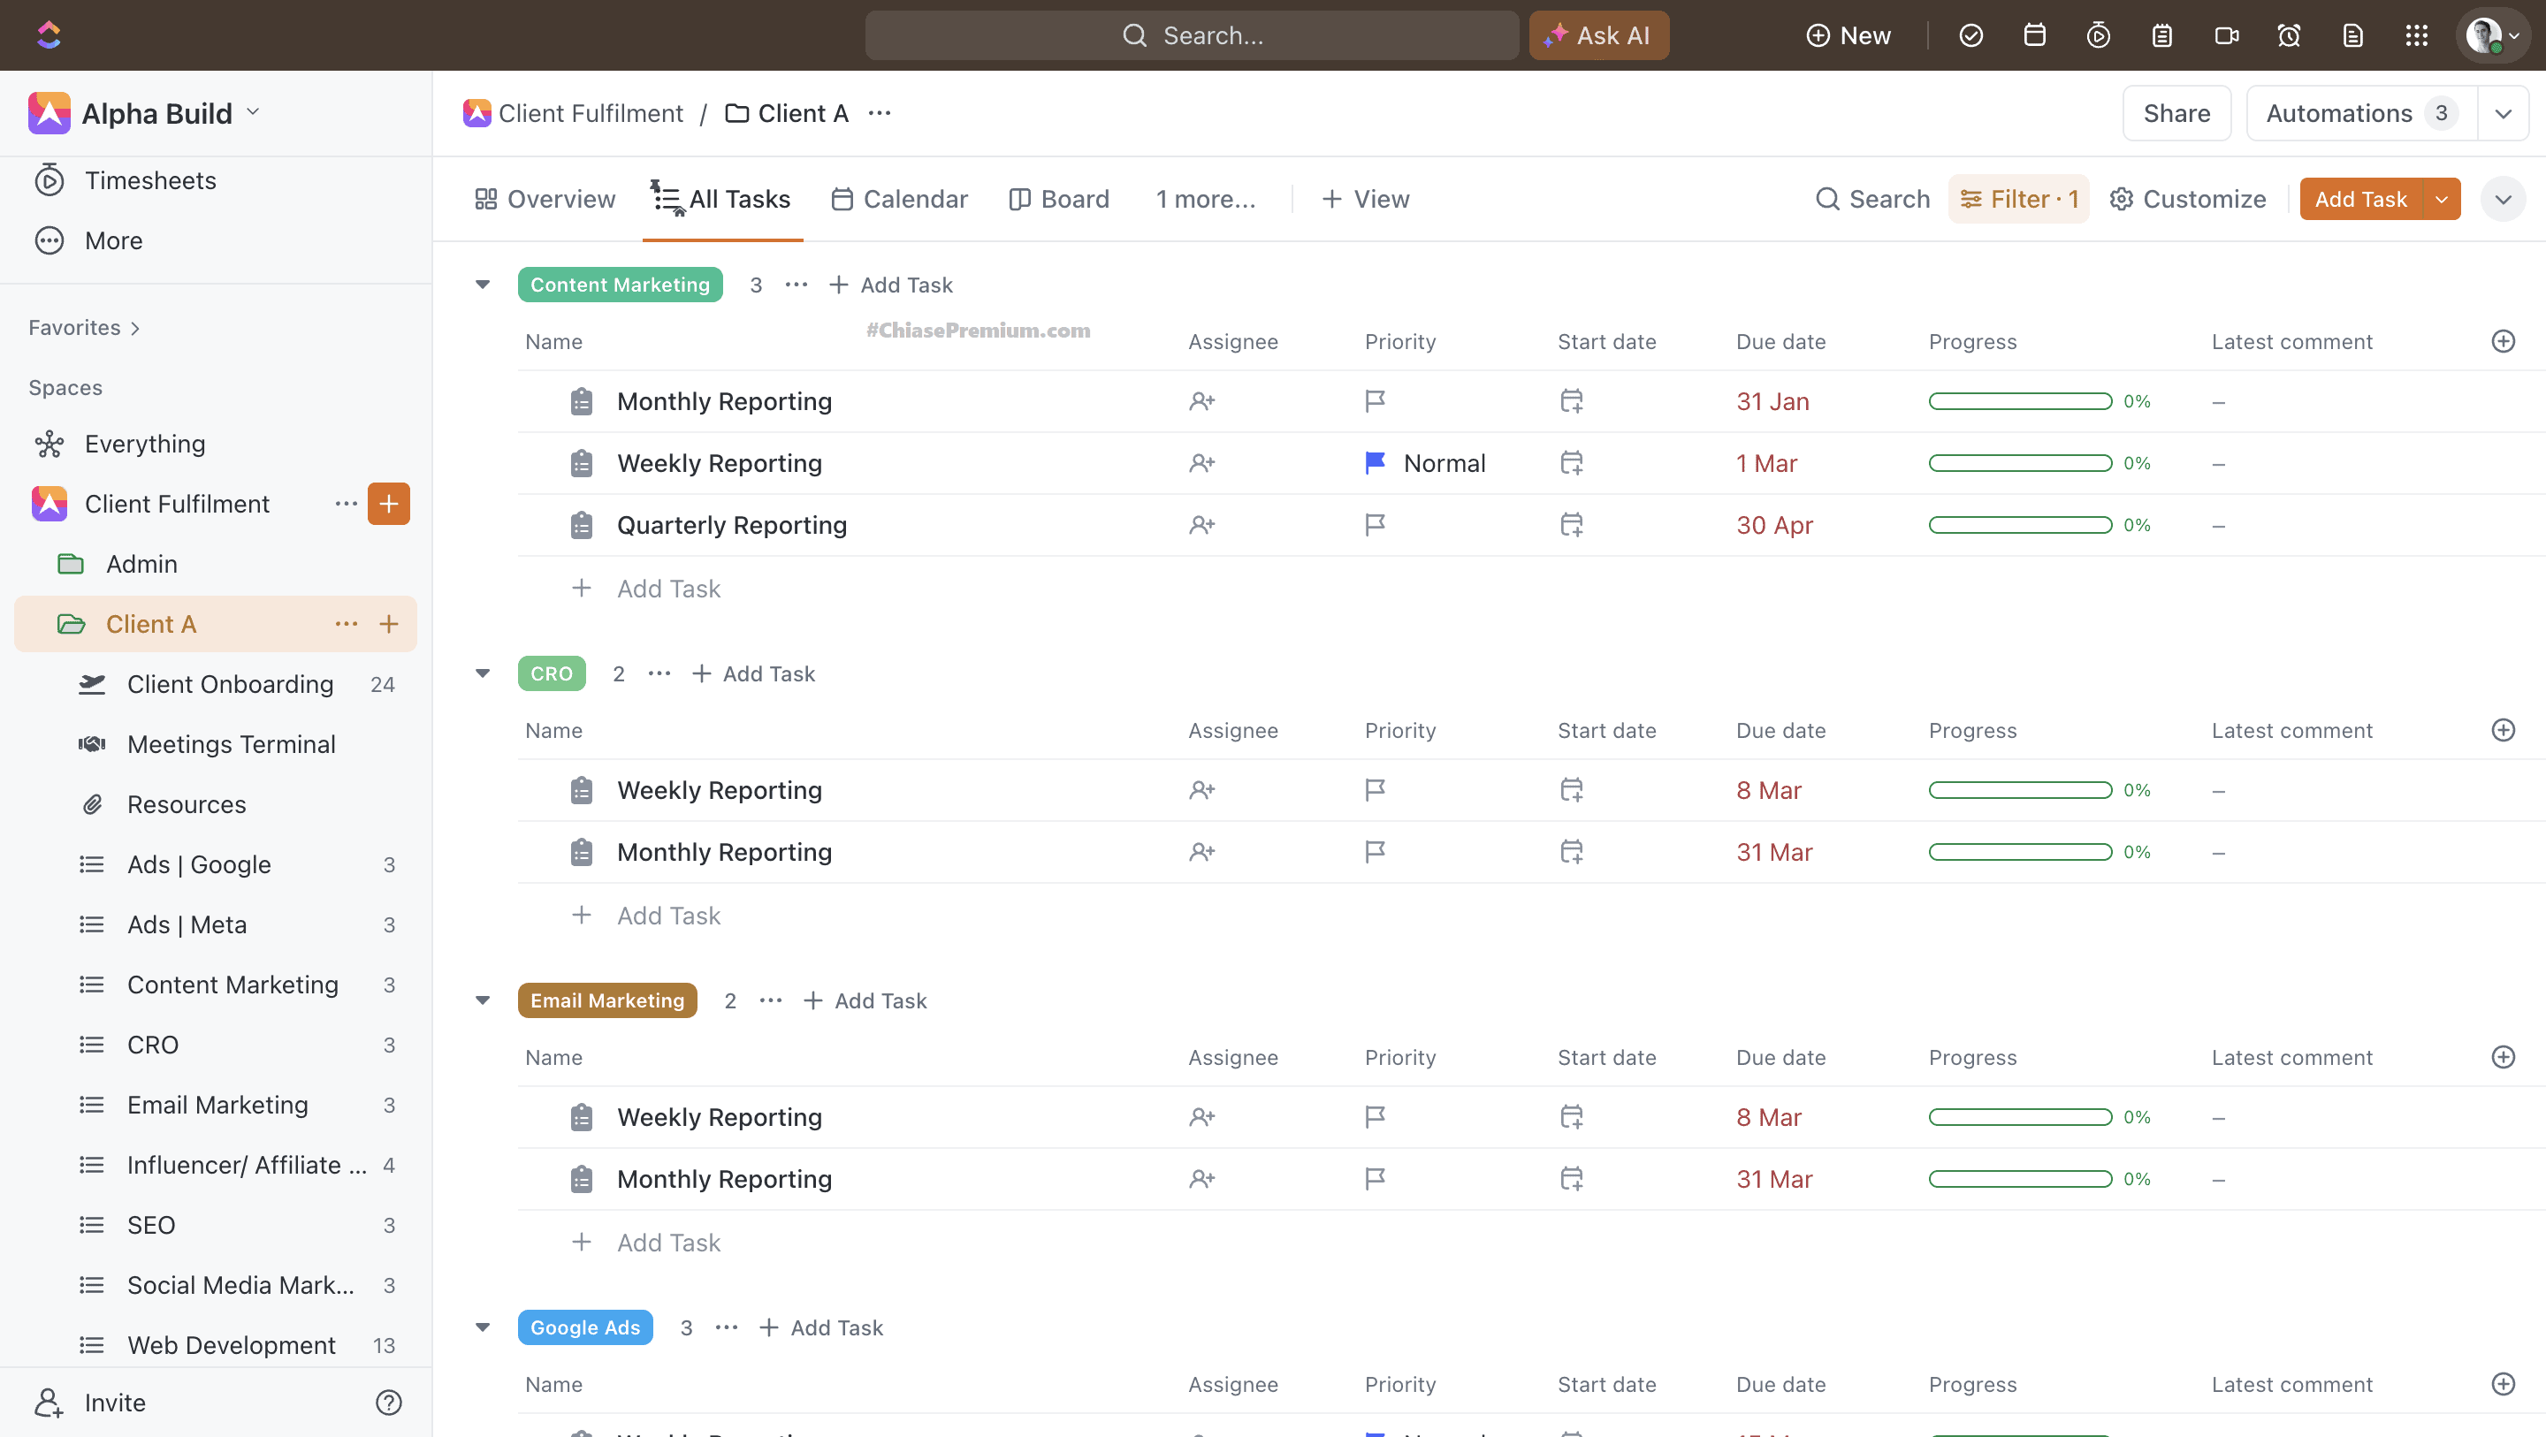The image size is (2546, 1437).
Task: Switch to the Board tab
Action: click(1058, 199)
